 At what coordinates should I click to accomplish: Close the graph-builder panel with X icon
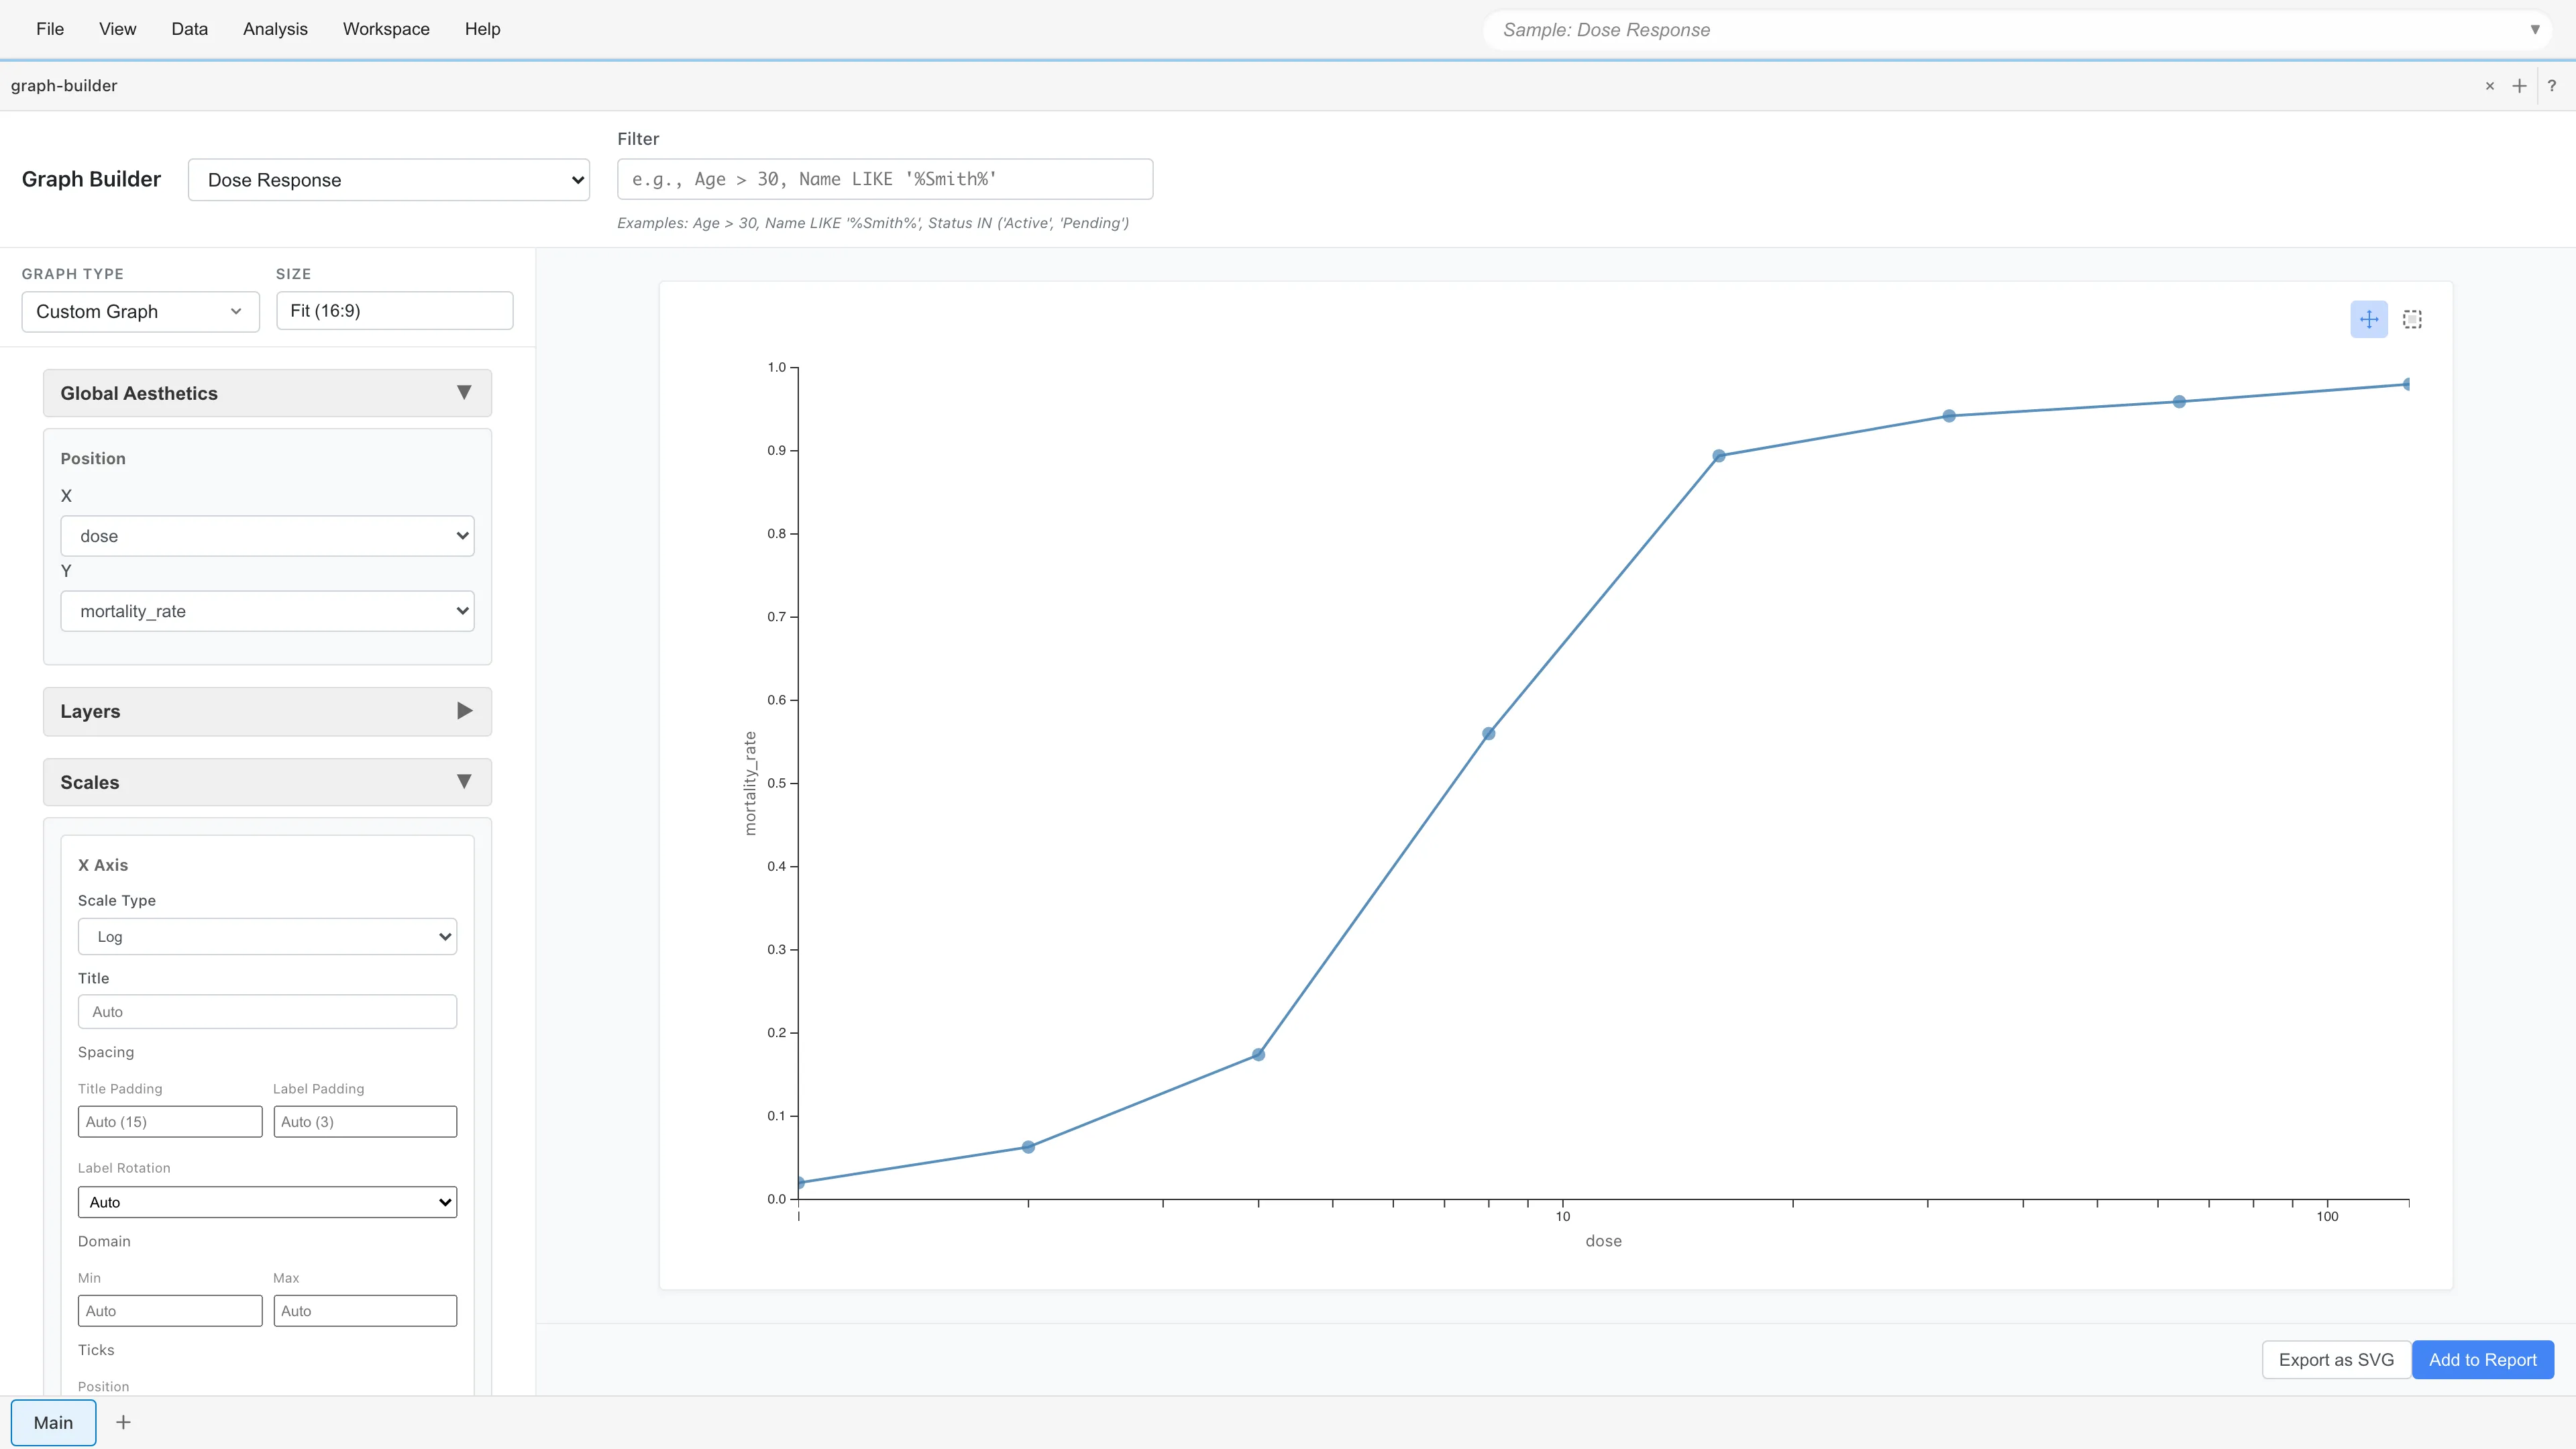click(x=2490, y=86)
